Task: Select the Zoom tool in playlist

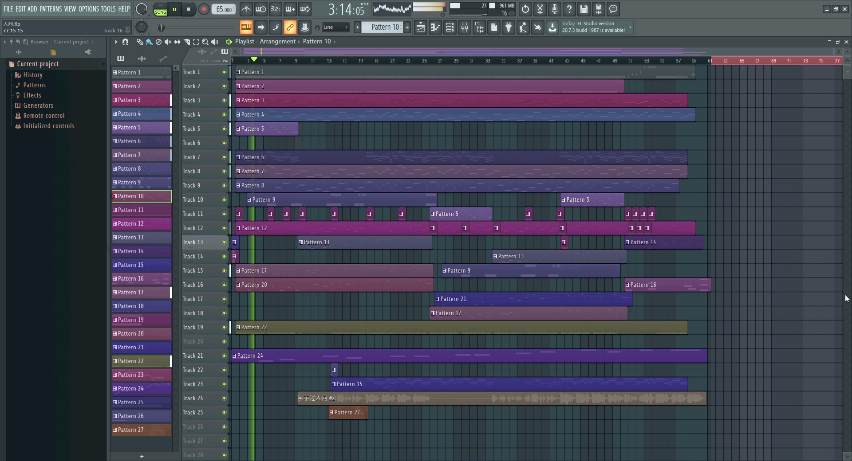Action: coord(205,42)
